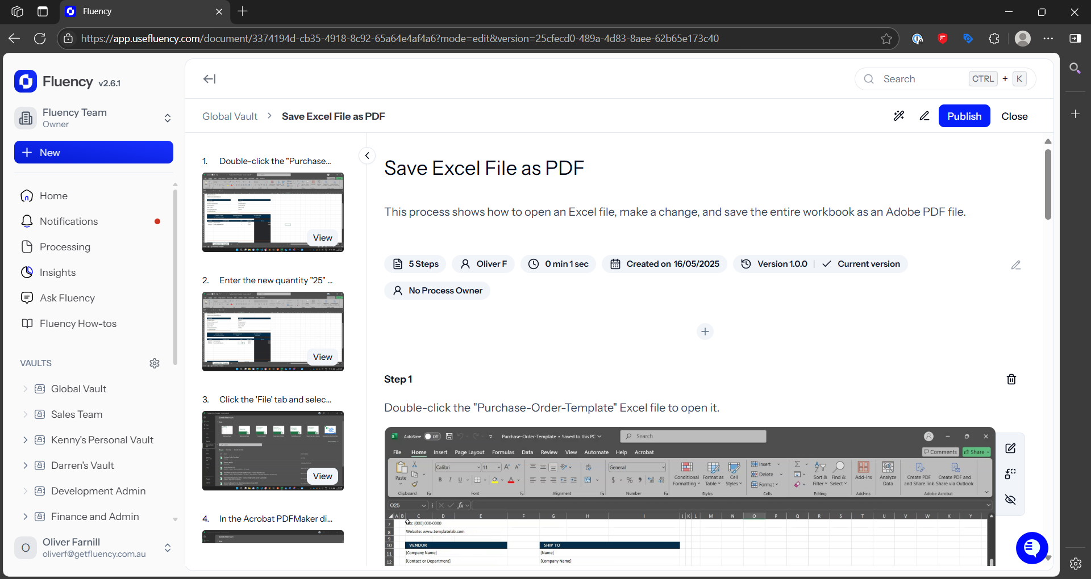Open the large Step 1 Excel screenshot
This screenshot has width=1091, height=579.
point(690,496)
